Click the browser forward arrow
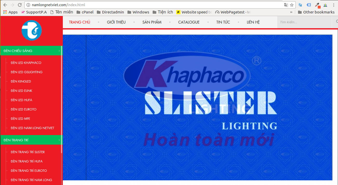The image size is (338, 185). click(x=12, y=5)
